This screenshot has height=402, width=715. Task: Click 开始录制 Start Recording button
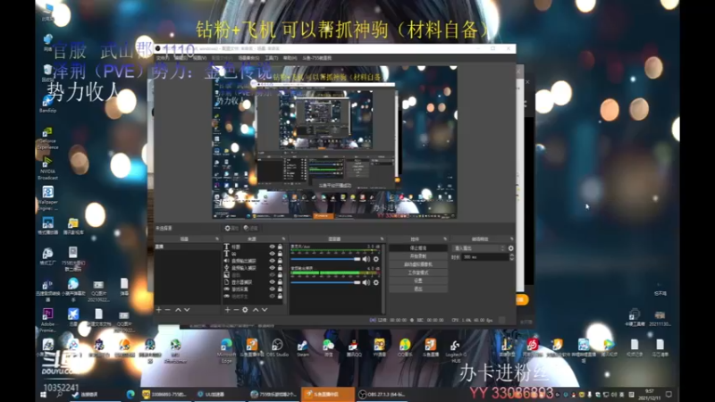(x=418, y=256)
